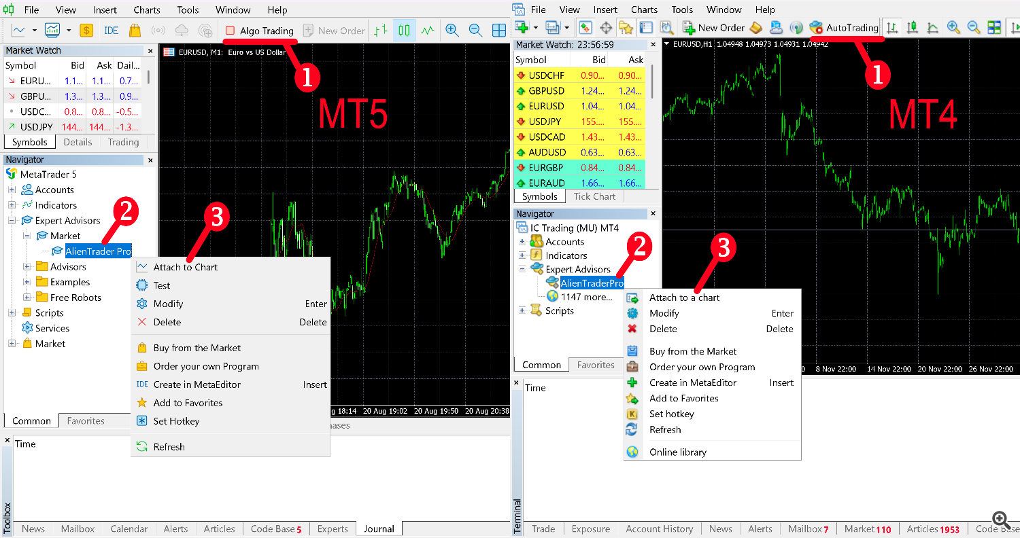The image size is (1020, 538).
Task: Collapse Expert Advisors node in MT4 Navigator
Action: tap(522, 269)
